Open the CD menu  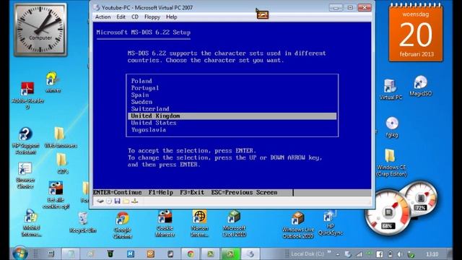click(135, 17)
